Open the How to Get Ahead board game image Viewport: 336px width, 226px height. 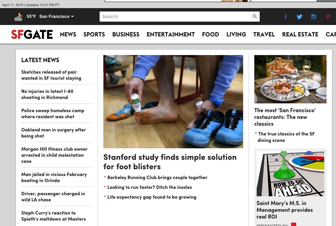click(290, 173)
